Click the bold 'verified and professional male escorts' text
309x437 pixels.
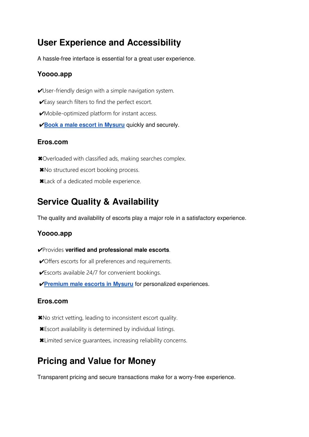[x=117, y=250]
